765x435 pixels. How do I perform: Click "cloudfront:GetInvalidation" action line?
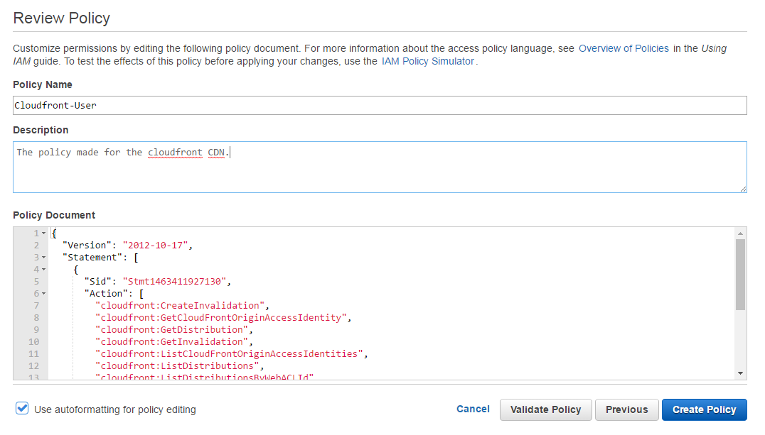[172, 342]
